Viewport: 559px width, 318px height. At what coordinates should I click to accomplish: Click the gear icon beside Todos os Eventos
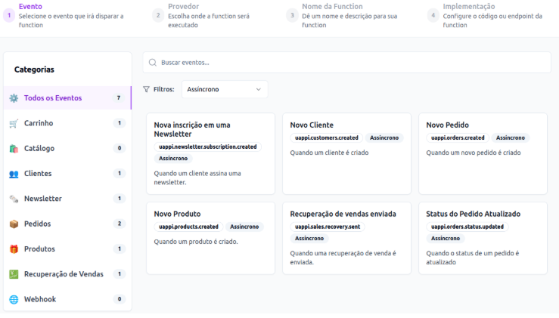tap(14, 98)
